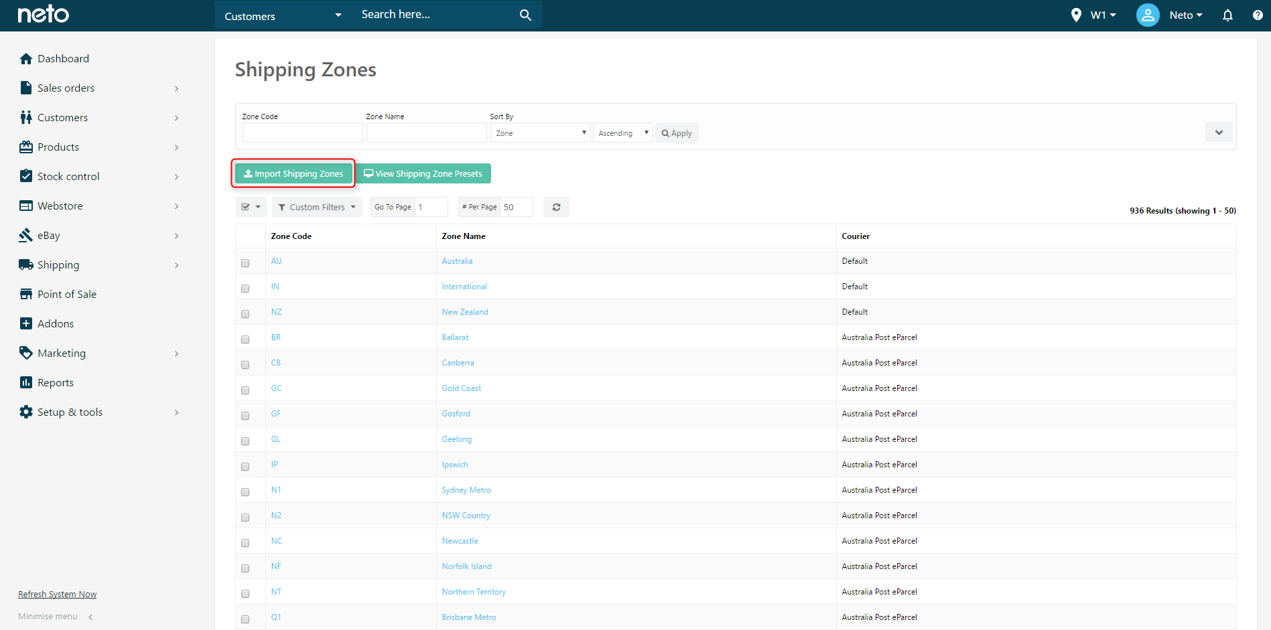Click the Zone Name filter field
Image resolution: width=1271 pixels, height=630 pixels.
coord(426,133)
